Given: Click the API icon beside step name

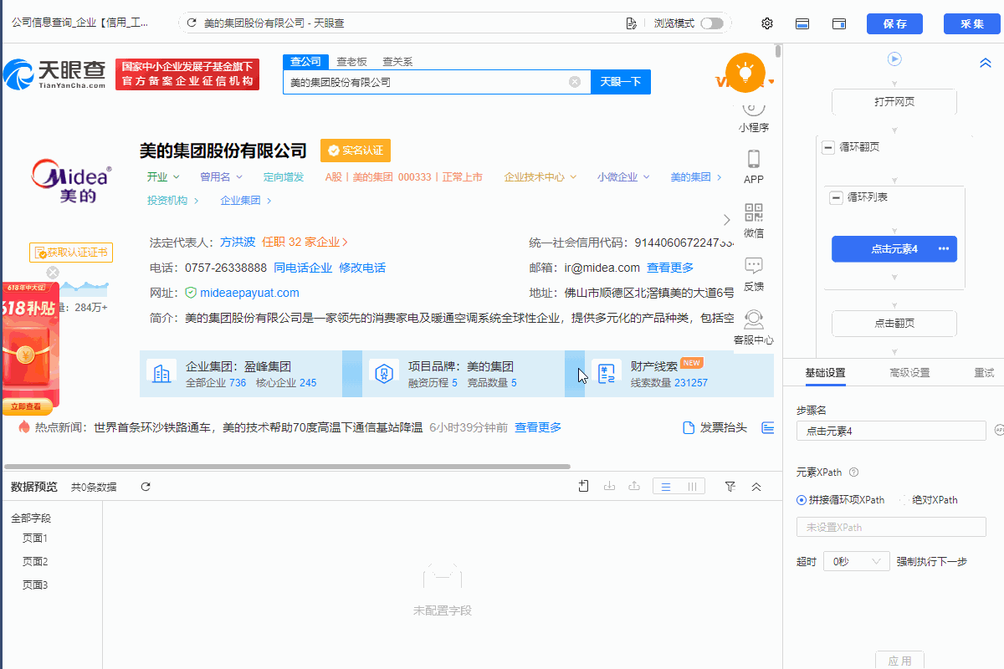Looking at the screenshot, I should click(999, 430).
